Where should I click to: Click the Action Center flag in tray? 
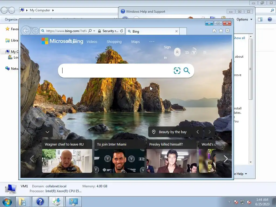click(x=236, y=202)
